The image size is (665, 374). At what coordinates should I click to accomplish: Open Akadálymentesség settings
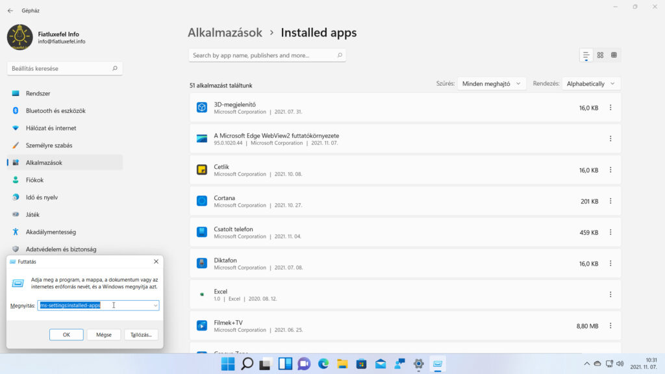pos(65,232)
